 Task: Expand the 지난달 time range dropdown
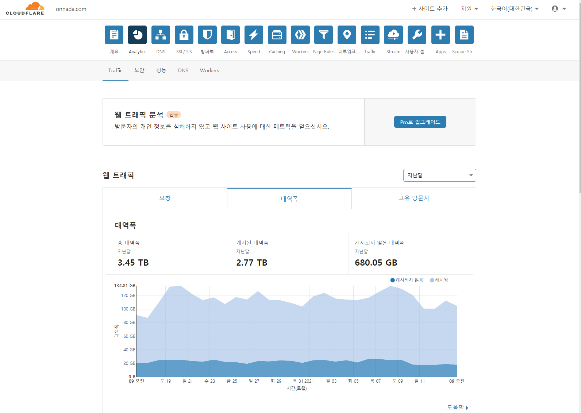point(439,175)
